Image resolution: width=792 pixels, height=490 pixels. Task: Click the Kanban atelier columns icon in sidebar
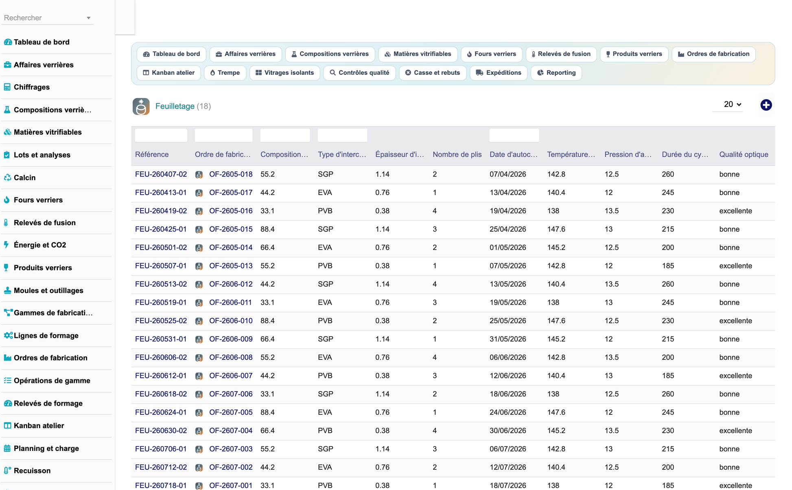[7, 426]
